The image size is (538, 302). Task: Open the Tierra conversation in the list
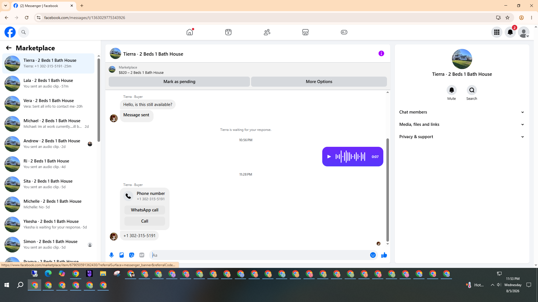(48, 63)
